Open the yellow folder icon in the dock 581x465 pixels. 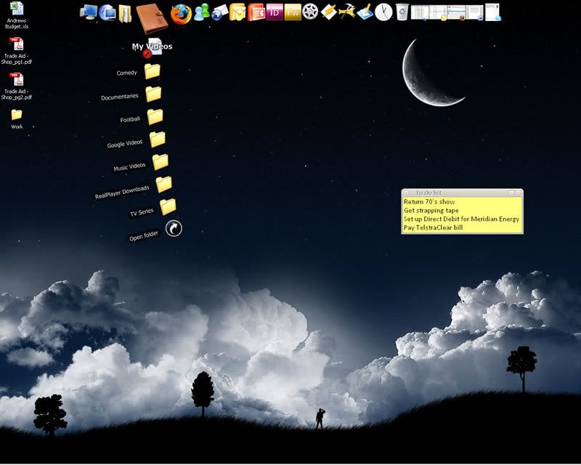[x=125, y=13]
